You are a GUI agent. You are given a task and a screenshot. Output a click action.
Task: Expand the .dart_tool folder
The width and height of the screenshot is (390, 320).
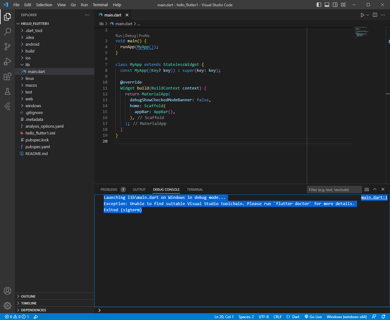click(x=55, y=30)
